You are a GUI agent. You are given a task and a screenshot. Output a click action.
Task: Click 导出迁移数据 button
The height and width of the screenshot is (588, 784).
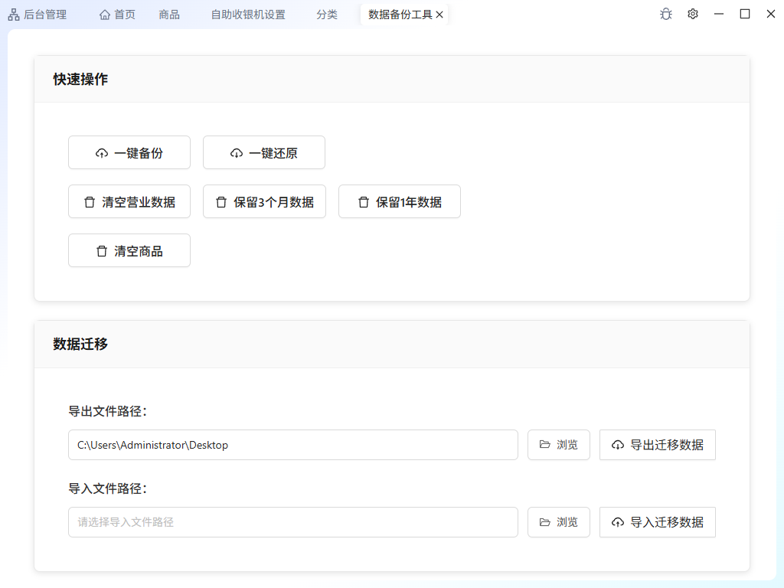tap(657, 445)
